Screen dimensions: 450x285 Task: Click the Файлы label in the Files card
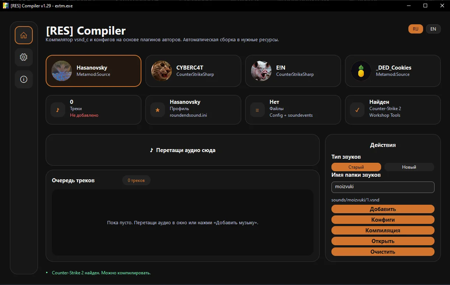(277, 109)
